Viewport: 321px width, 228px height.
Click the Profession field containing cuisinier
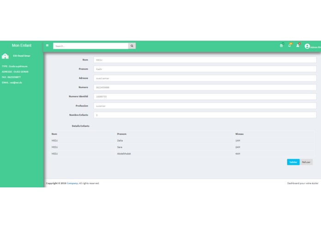205,106
